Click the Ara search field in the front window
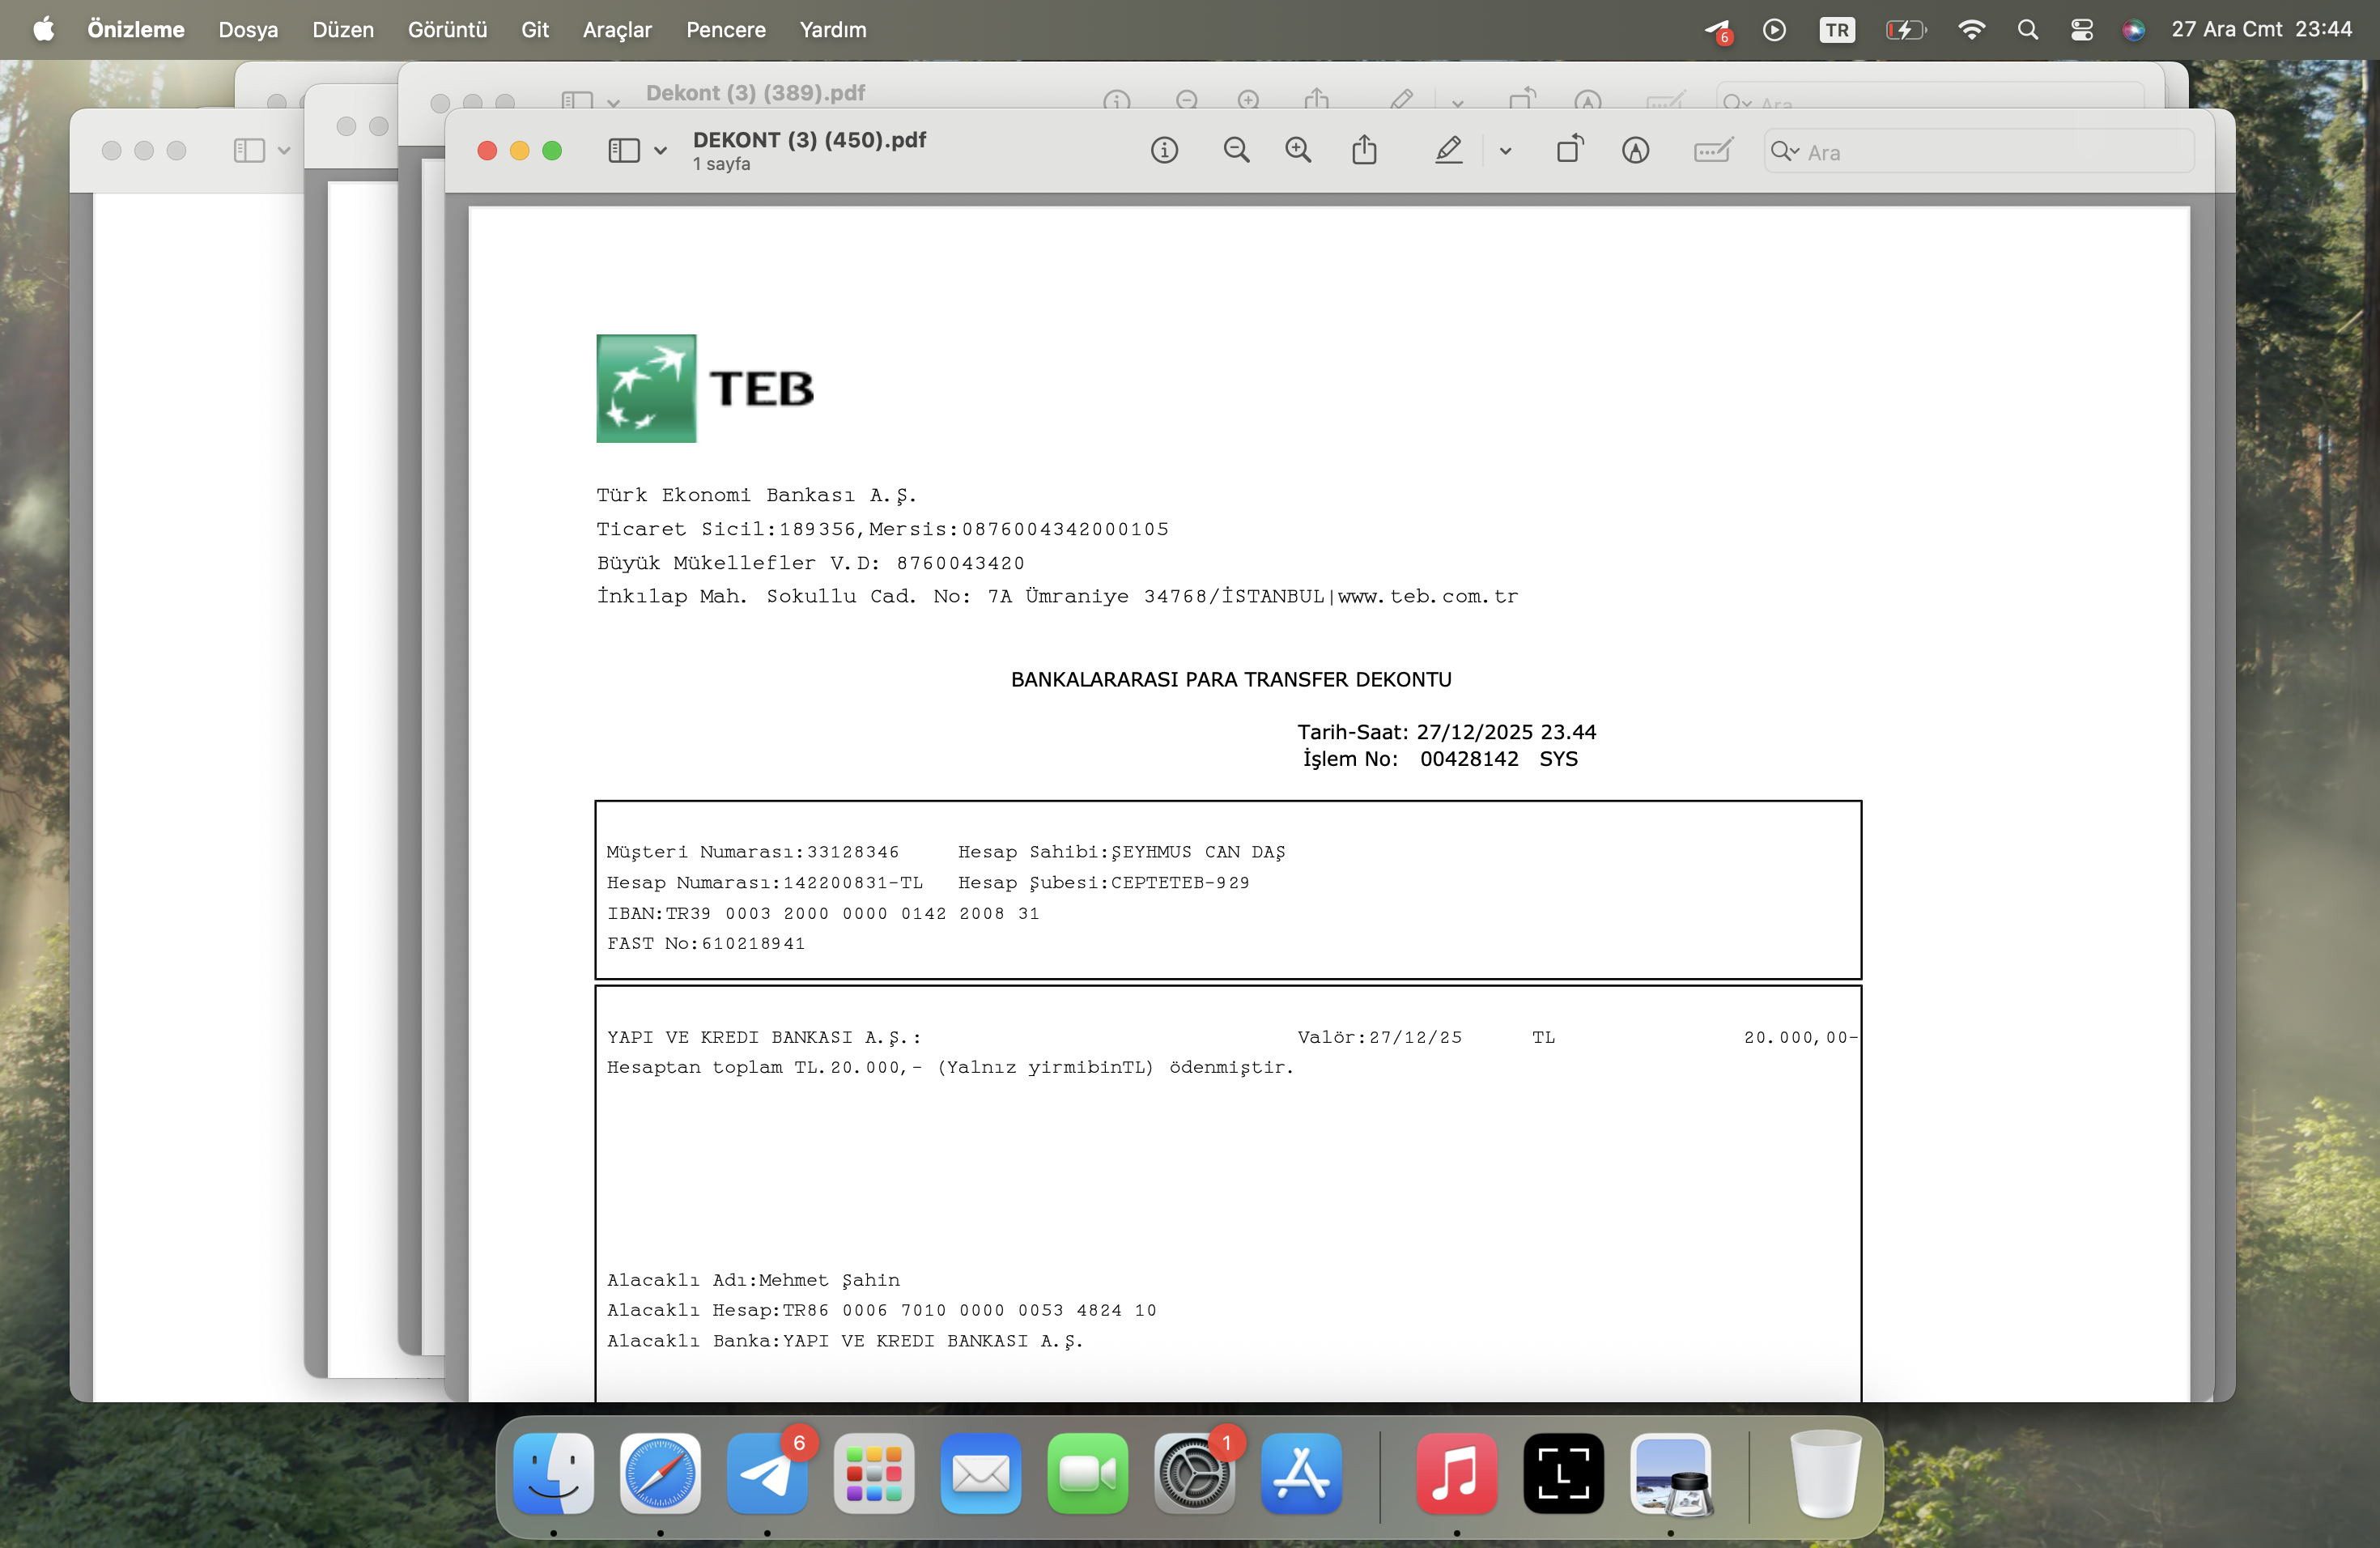This screenshot has height=1548, width=2380. pos(1979,152)
